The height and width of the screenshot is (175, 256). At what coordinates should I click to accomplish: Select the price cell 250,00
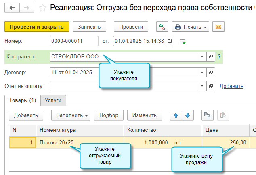(x=226, y=143)
